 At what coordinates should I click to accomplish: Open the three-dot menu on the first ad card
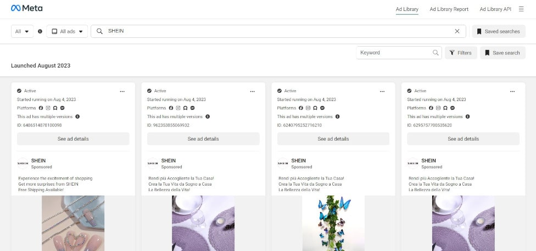(122, 91)
